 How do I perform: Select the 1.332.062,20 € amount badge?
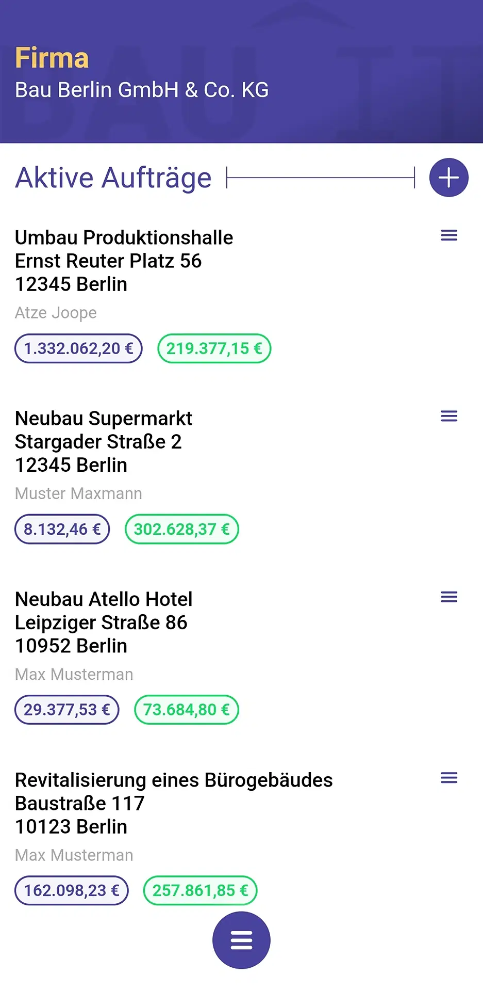point(78,348)
